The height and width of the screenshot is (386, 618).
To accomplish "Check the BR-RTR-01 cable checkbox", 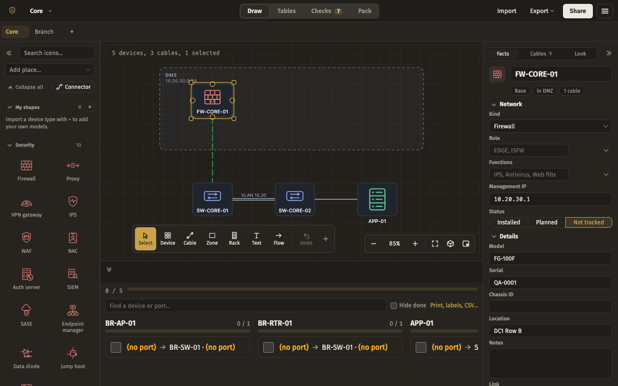I will coord(268,347).
